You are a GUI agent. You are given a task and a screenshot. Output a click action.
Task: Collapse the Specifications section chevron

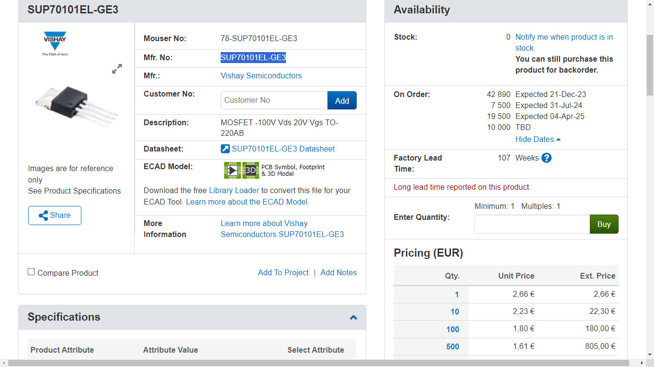[353, 317]
